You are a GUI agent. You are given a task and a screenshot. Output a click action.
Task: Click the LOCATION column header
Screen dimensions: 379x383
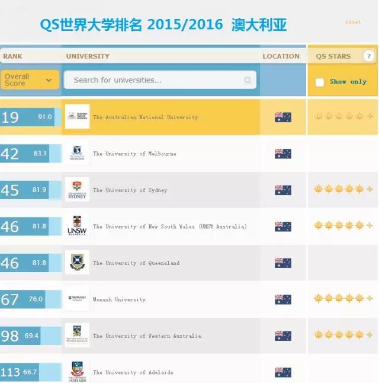(281, 56)
